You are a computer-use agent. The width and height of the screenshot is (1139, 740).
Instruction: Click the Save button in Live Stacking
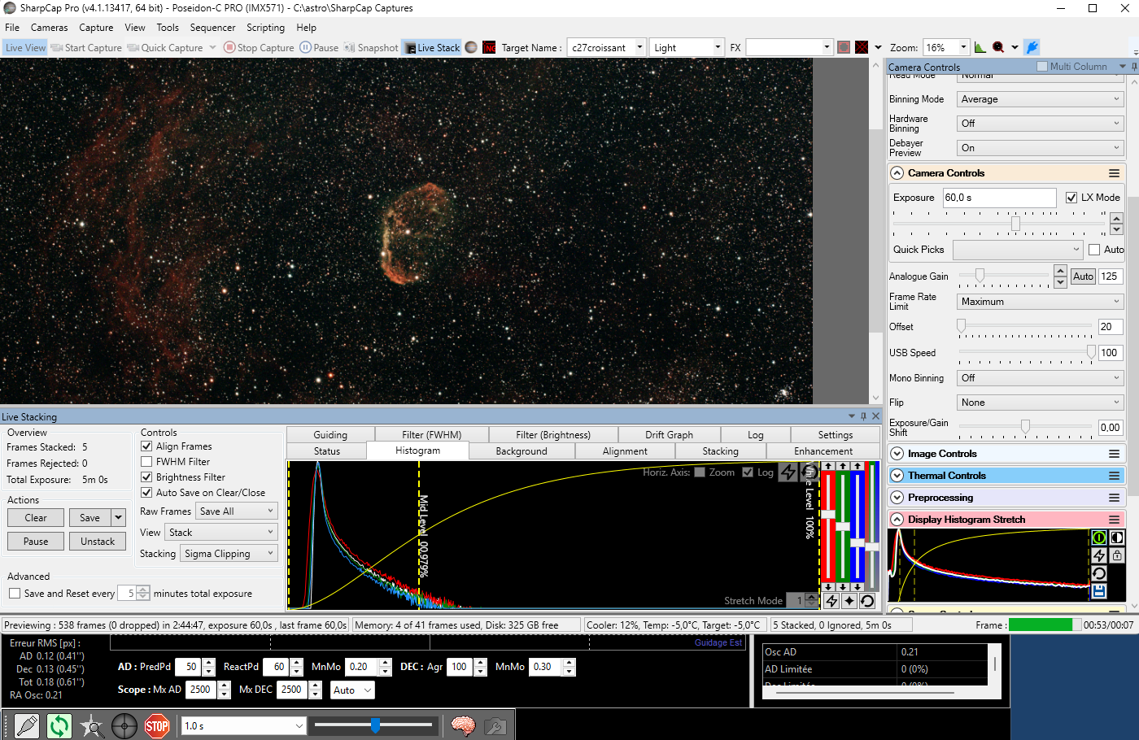click(x=90, y=518)
